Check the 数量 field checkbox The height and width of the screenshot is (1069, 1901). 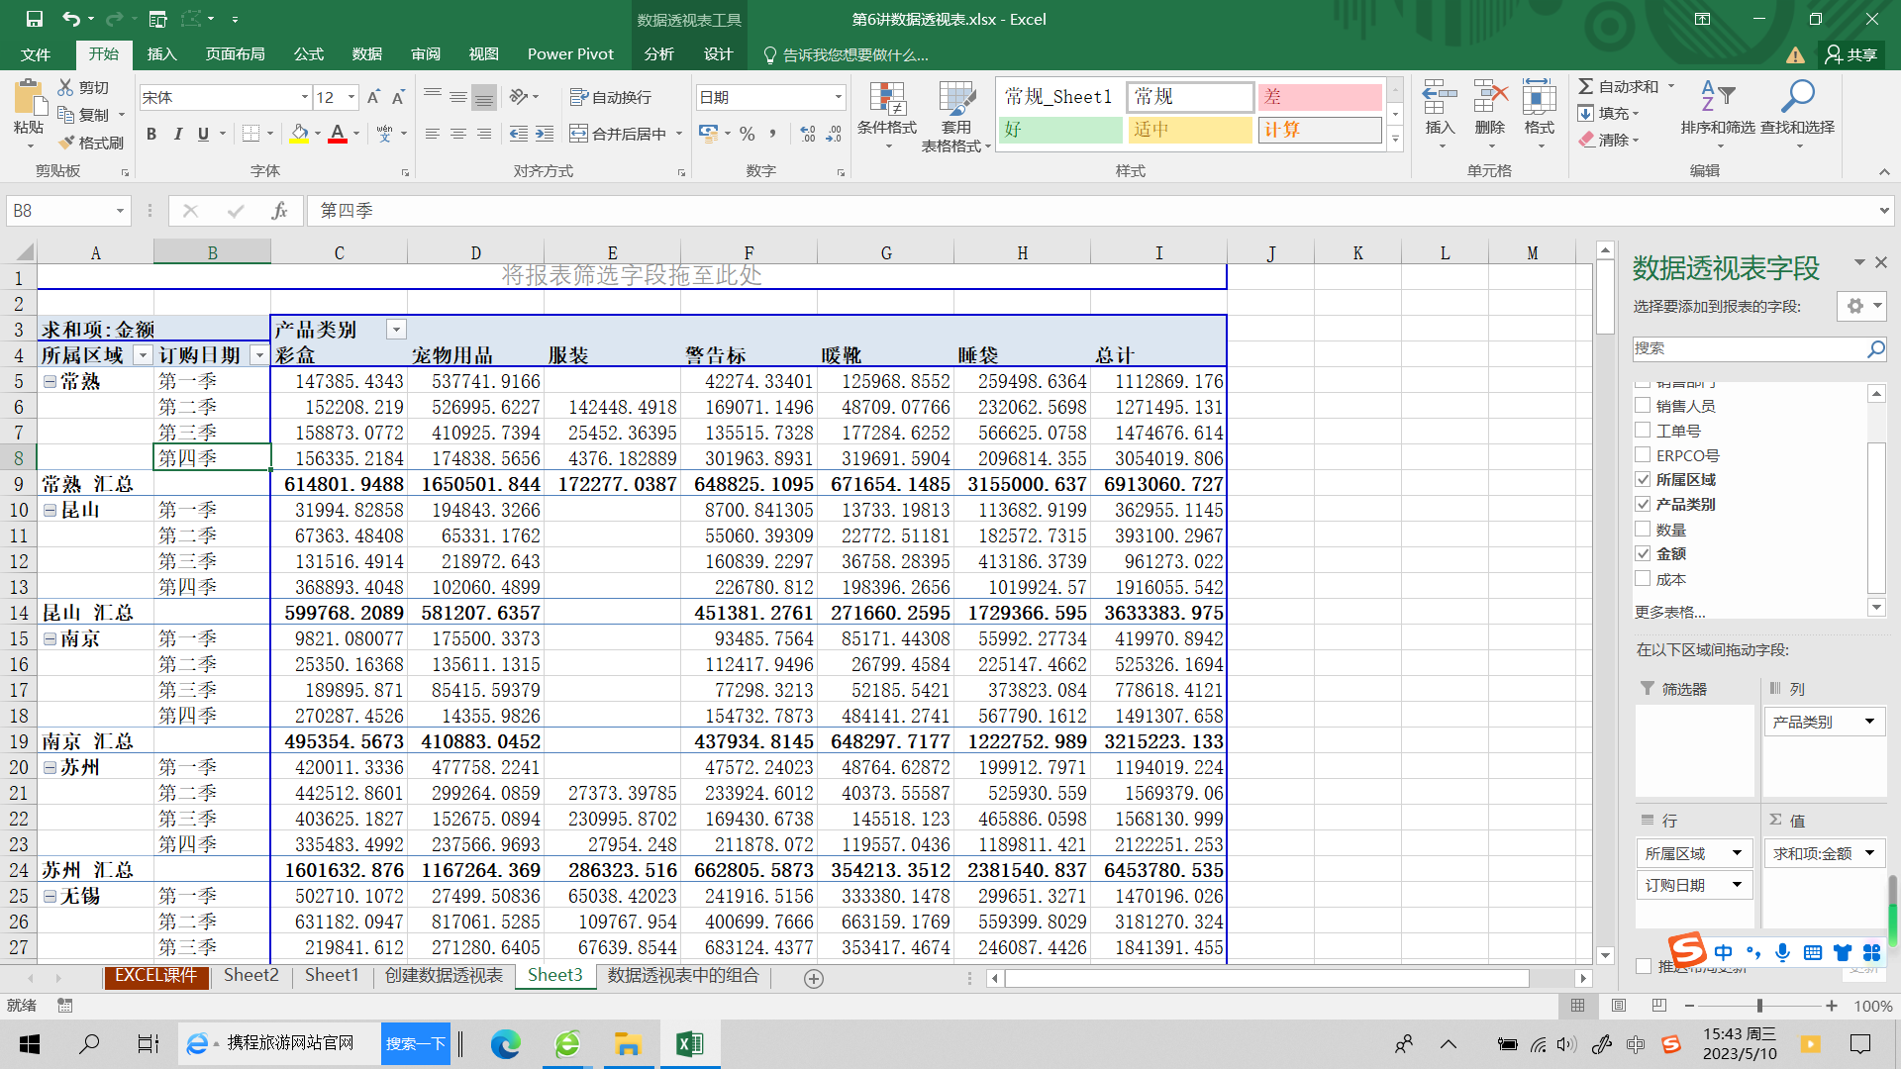(x=1643, y=529)
